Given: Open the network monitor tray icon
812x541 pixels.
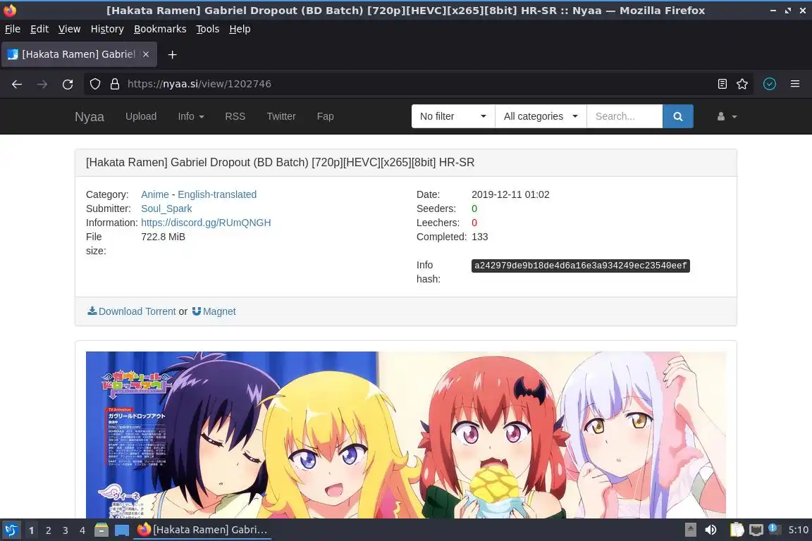Looking at the screenshot, I should tap(756, 530).
